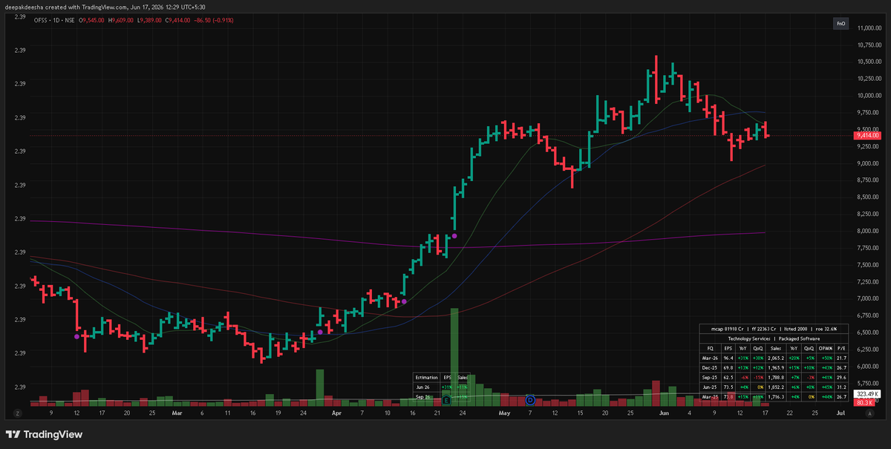Screen dimensions: 891x449
Task: Click the open price O9,545.00 in legend
Action: (x=91, y=20)
